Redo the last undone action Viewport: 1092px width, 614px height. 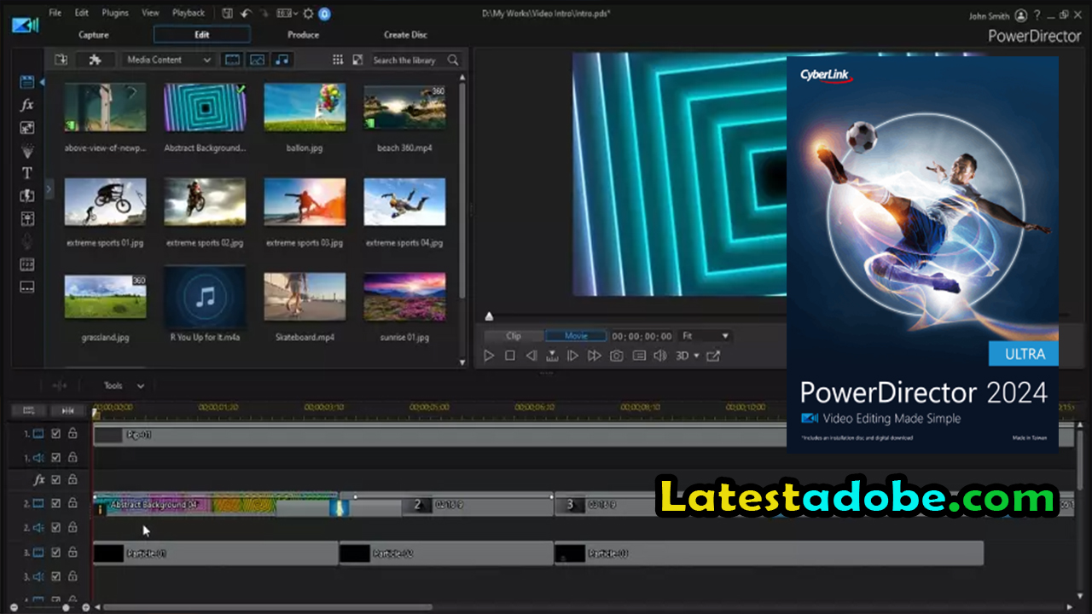click(x=264, y=13)
